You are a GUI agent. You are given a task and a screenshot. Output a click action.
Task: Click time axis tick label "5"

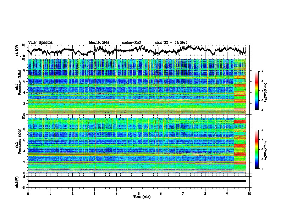(139, 194)
